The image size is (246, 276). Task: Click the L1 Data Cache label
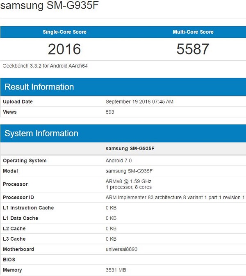pos(20,218)
